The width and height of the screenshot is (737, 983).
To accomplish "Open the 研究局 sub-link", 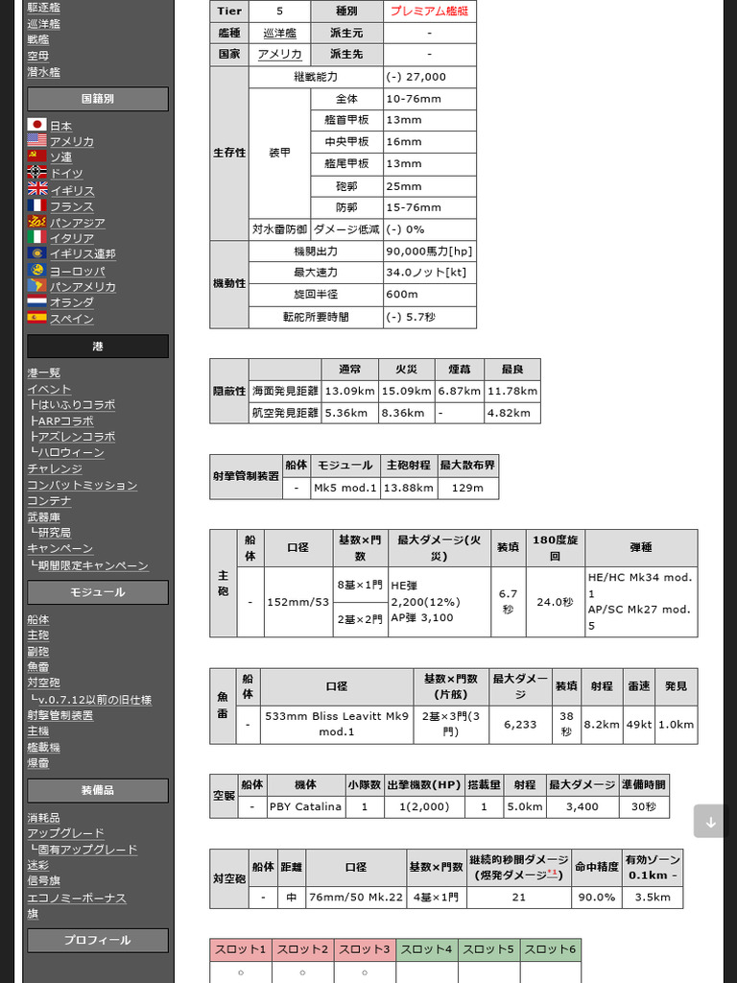I will pos(55,533).
